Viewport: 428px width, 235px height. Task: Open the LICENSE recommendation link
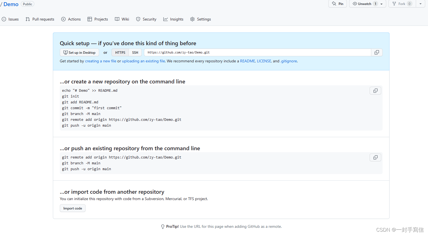(x=264, y=61)
